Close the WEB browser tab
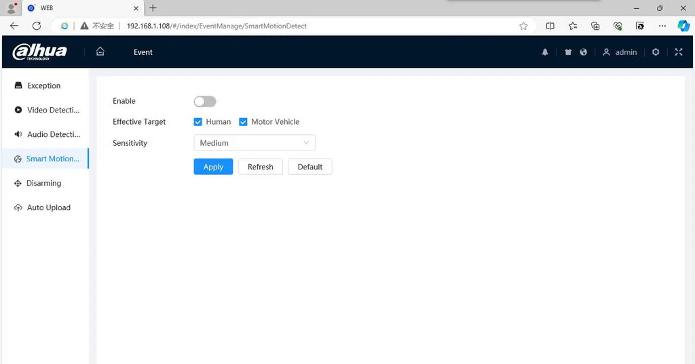 [136, 8]
